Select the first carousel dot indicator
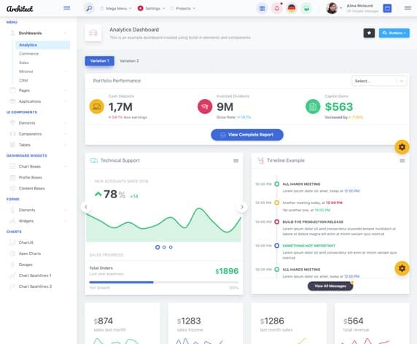Viewport: 417px width, 344px height. 157,247
